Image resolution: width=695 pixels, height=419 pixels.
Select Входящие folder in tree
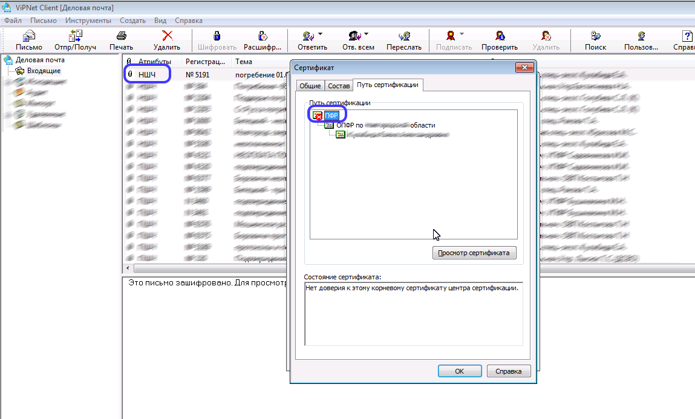(44, 71)
